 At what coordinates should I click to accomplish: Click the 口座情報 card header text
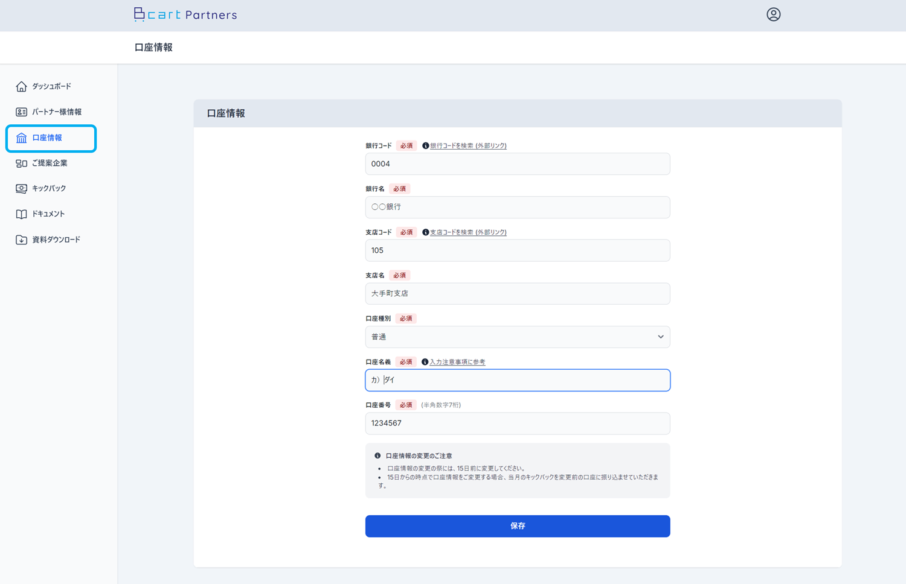click(226, 113)
